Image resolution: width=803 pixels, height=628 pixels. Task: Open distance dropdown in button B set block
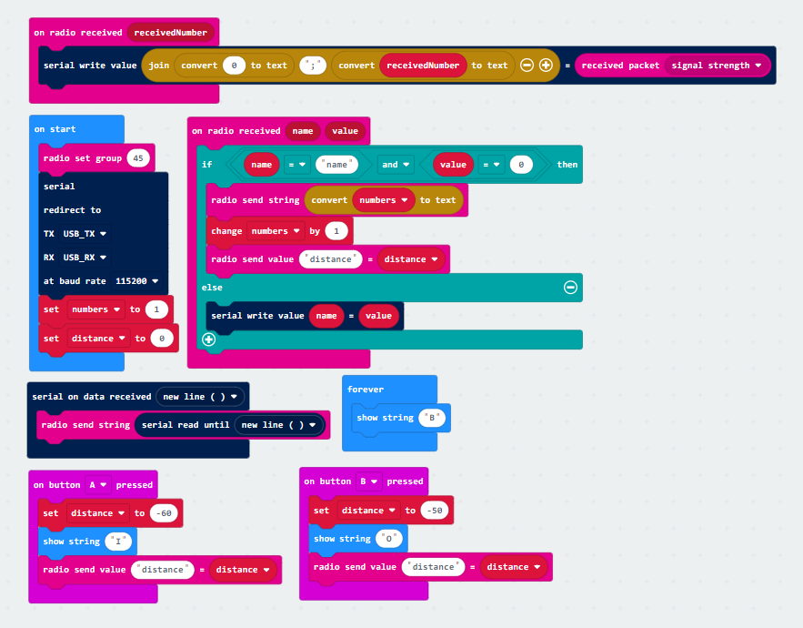[x=368, y=510]
